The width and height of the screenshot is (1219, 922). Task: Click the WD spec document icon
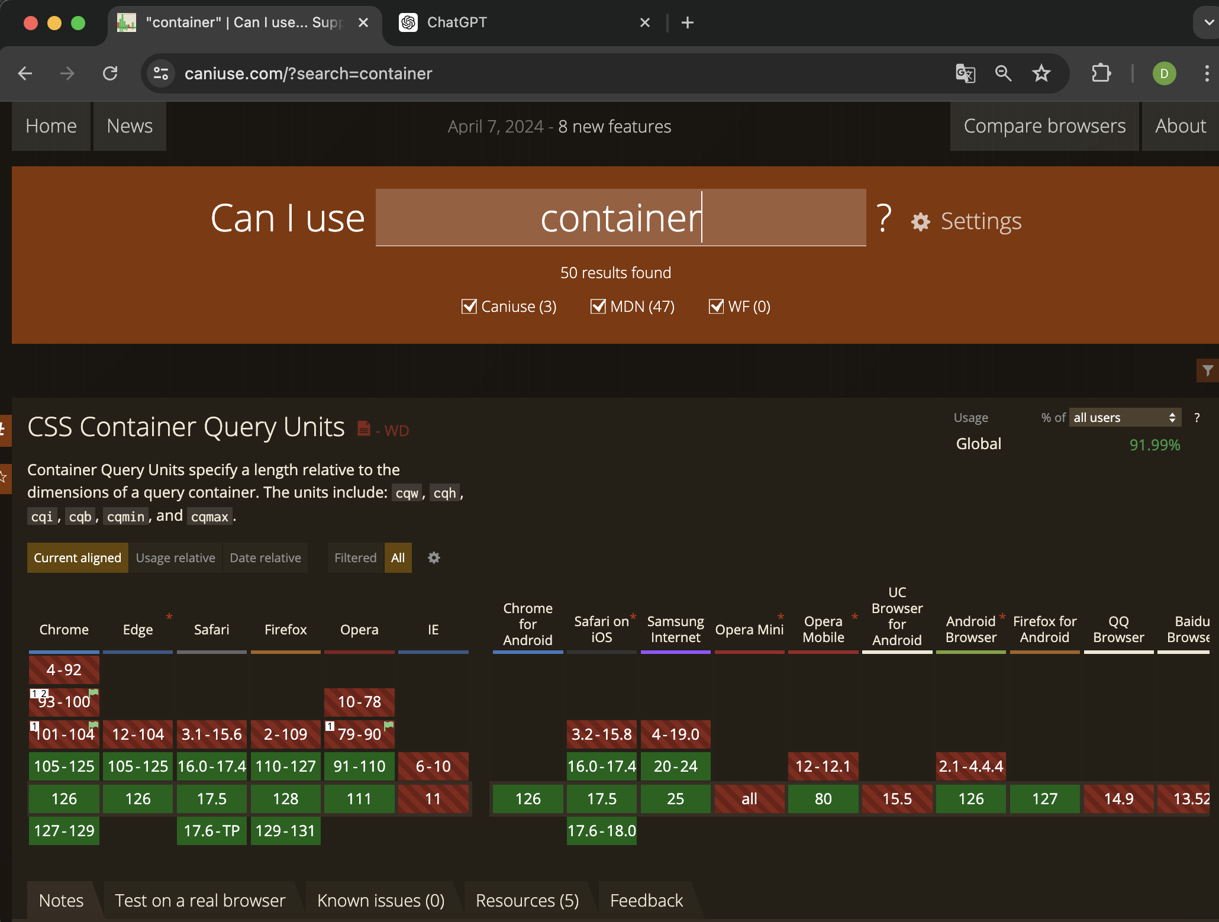(364, 428)
